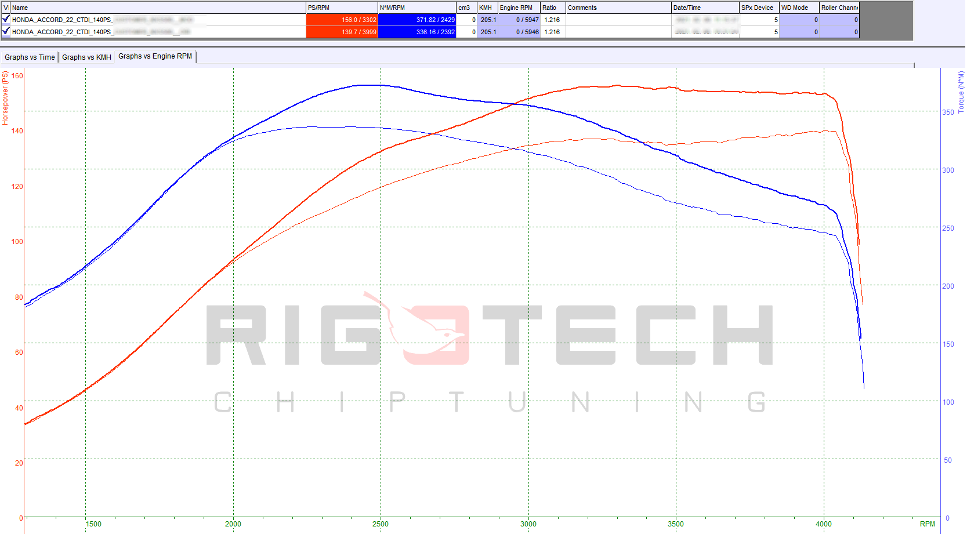Click the 2500 tick on the RPM axis

pos(381,524)
